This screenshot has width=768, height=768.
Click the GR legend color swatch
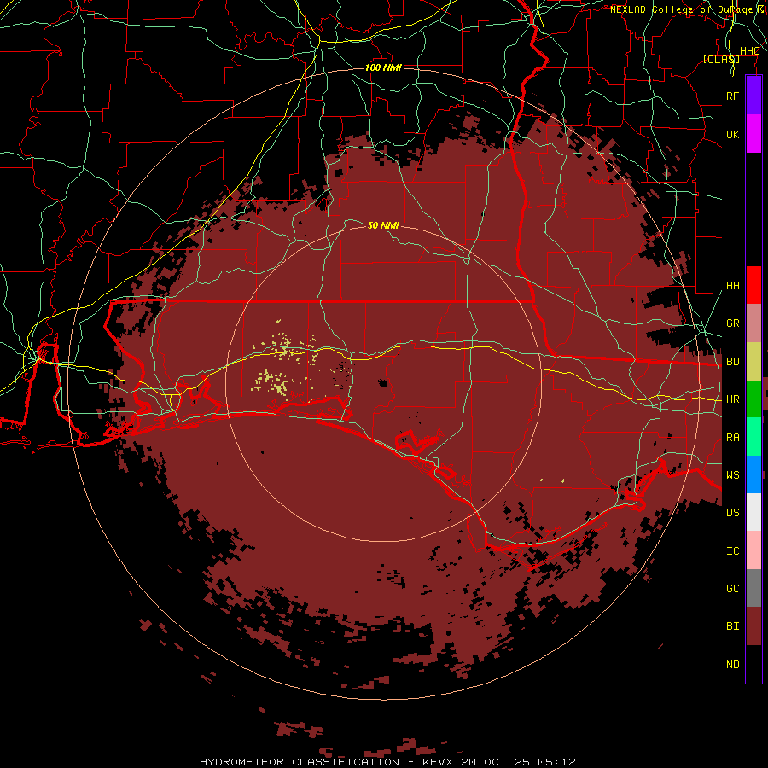click(x=753, y=323)
